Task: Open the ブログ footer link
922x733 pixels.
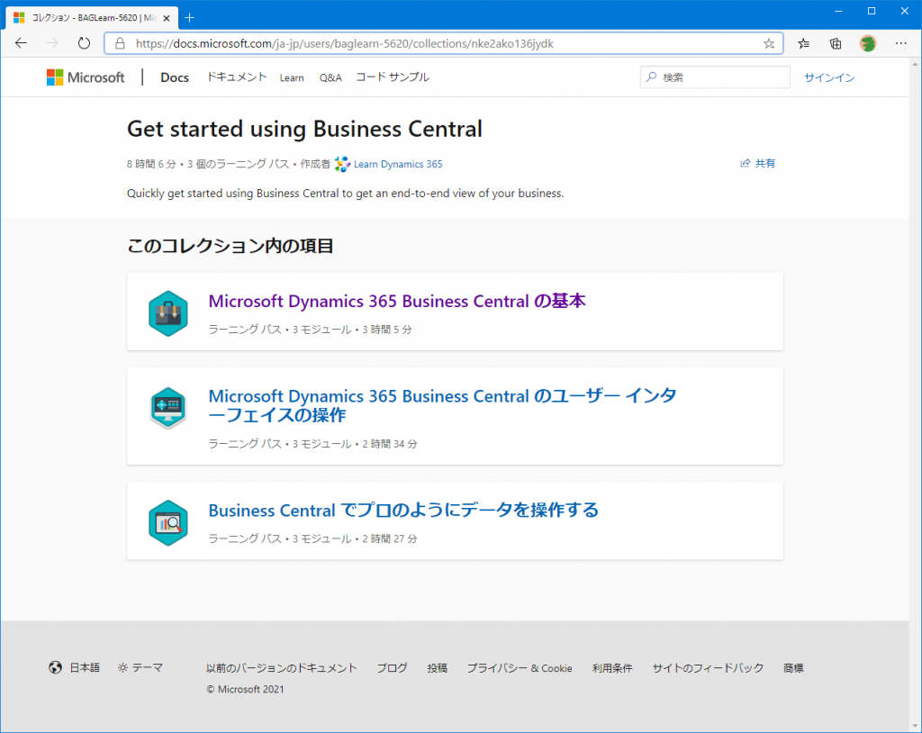Action: pos(393,668)
